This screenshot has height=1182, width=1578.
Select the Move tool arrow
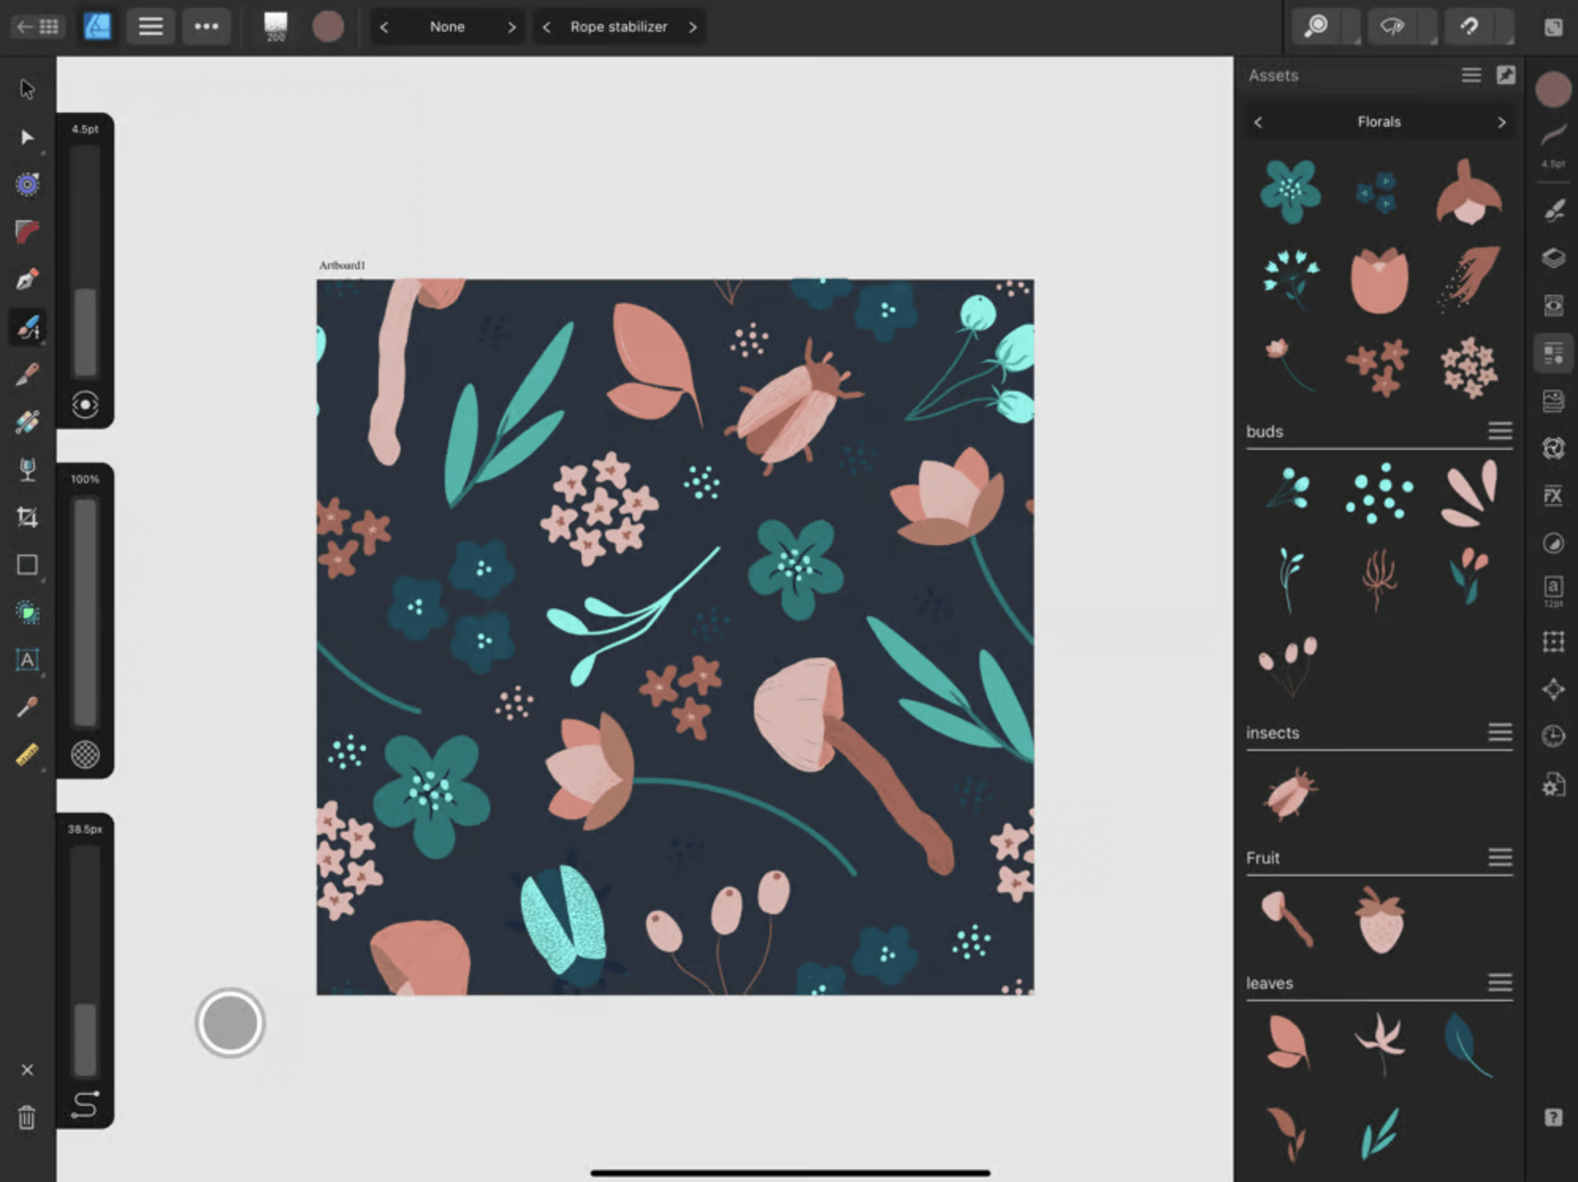(x=27, y=89)
